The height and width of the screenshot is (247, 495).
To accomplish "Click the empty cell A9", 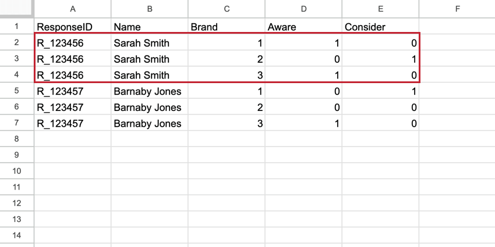I will [73, 155].
